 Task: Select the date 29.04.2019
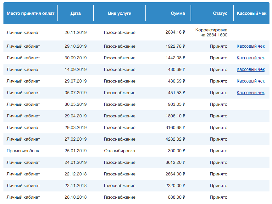(x=75, y=116)
